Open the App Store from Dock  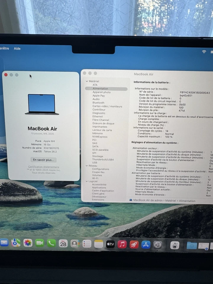pos(146,245)
